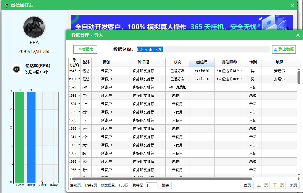
Task: Click the WeChat nickname in the 2921··· row
Action: 229,79
